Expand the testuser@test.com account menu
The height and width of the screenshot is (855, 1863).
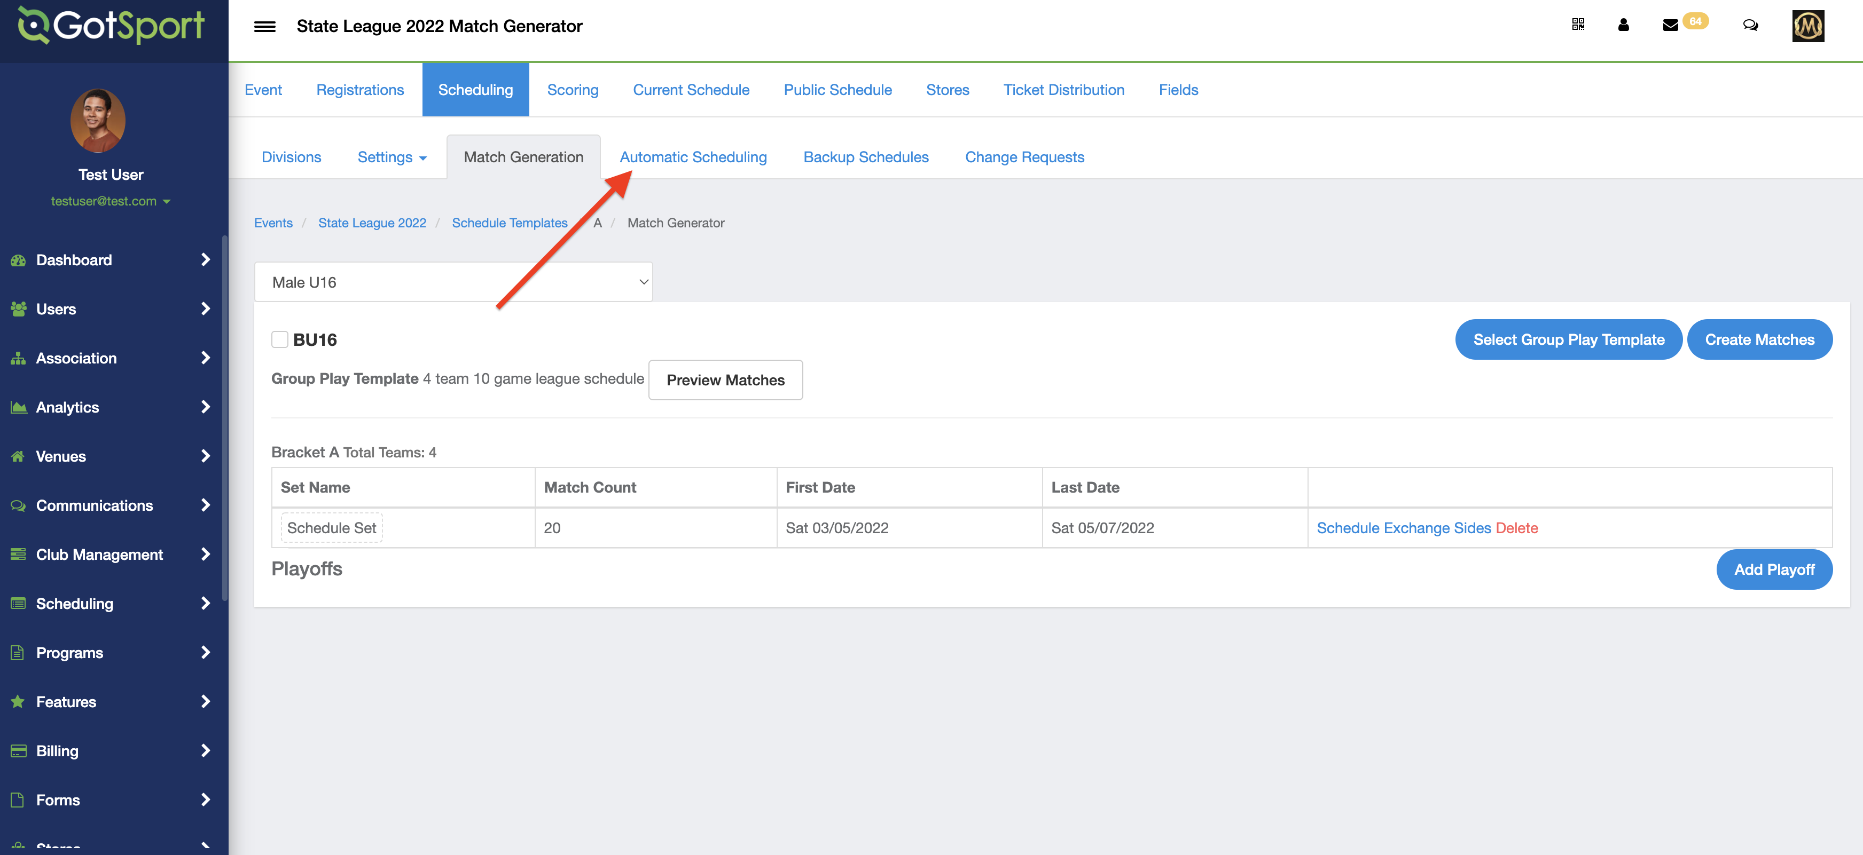(x=111, y=201)
